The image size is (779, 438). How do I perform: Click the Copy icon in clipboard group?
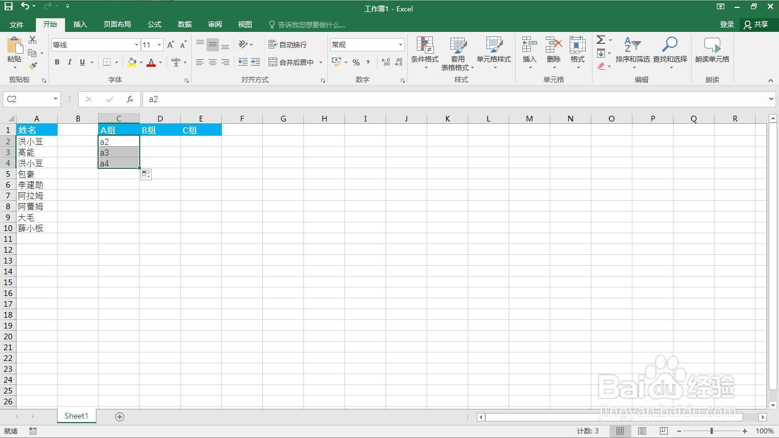tap(33, 53)
